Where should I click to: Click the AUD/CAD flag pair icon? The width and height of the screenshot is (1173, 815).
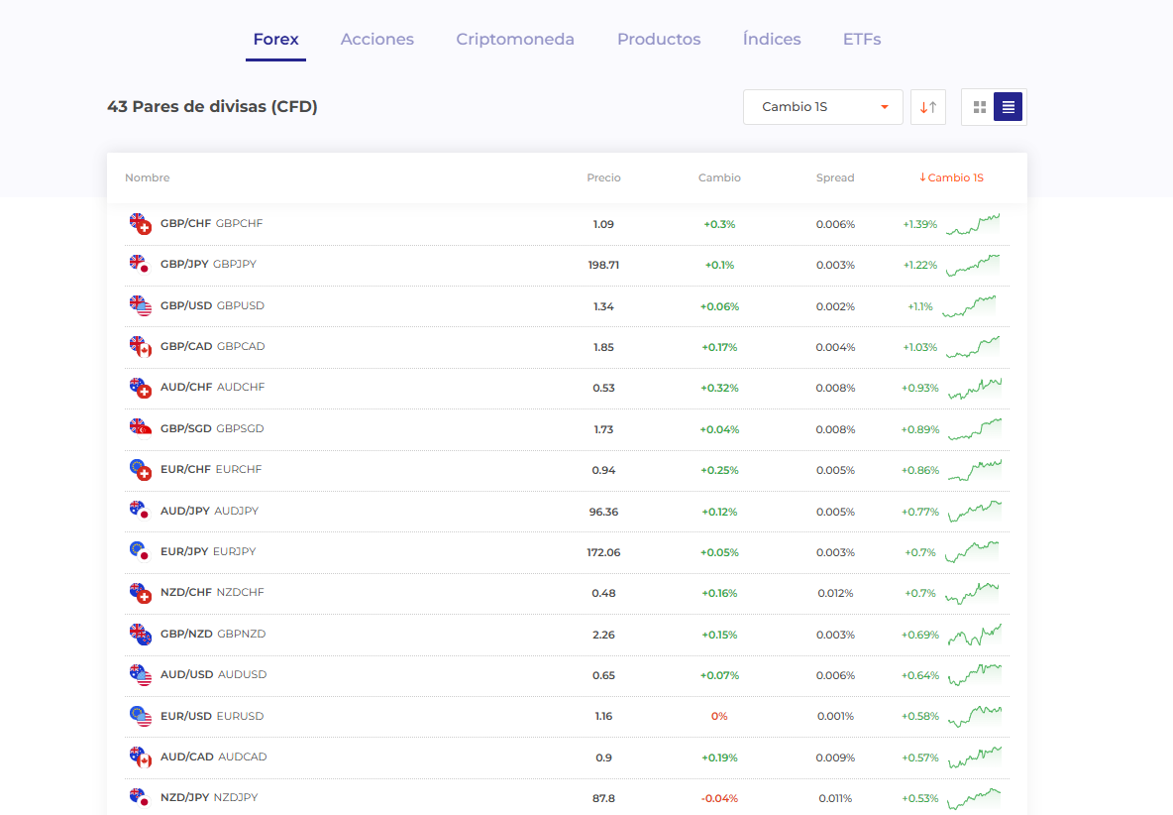point(140,757)
